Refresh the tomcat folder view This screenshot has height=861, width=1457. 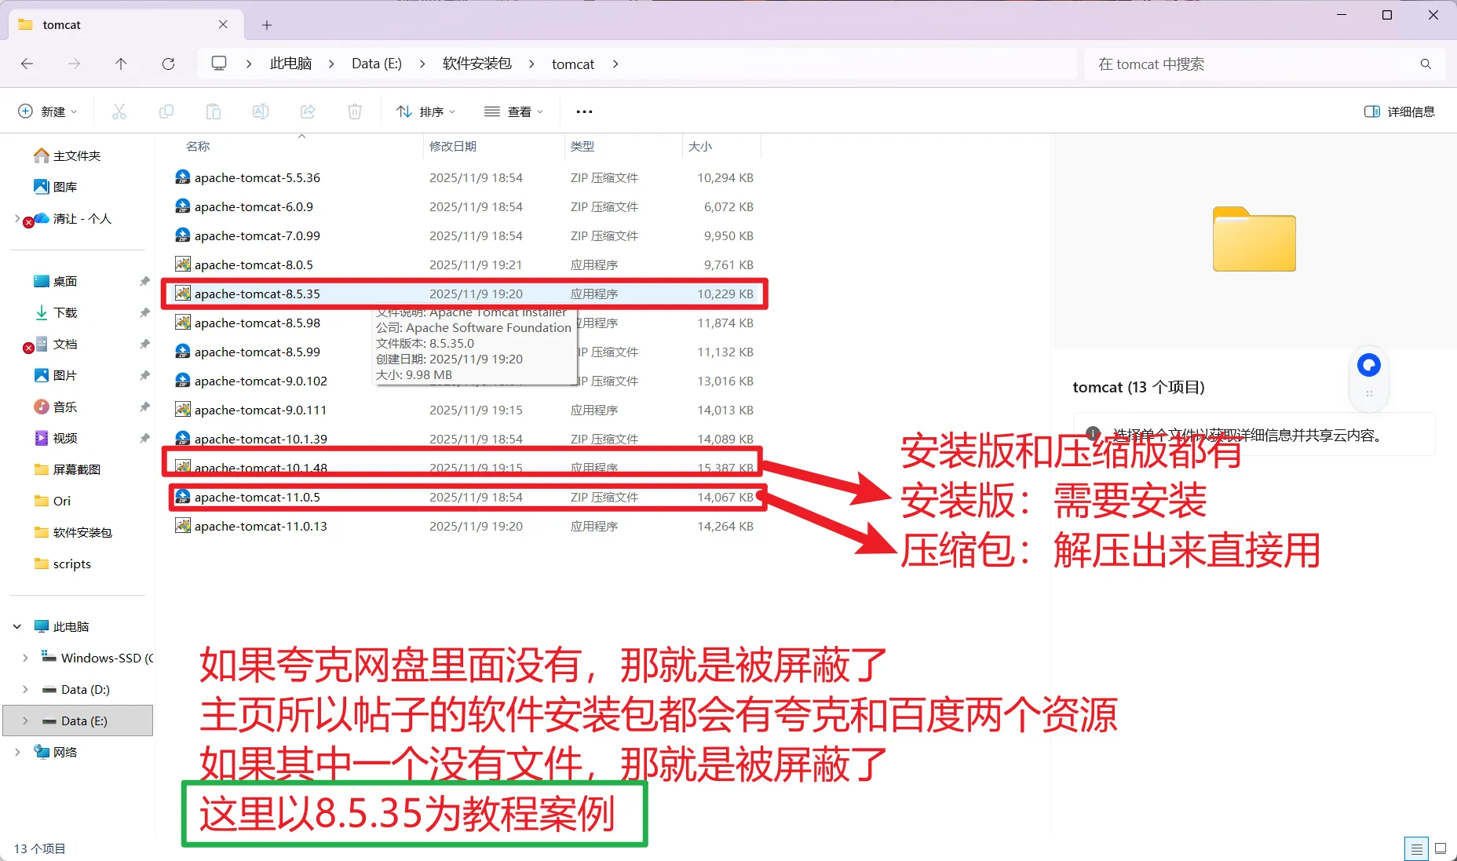click(x=168, y=64)
